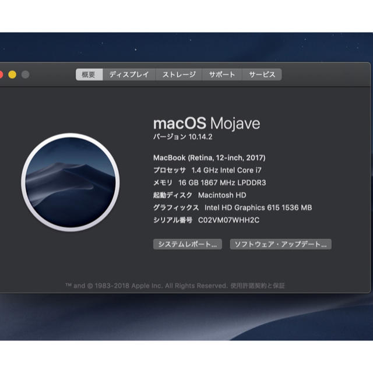The height and width of the screenshot is (373, 373).
Task: Open システムレポート button
Action: coord(188,244)
